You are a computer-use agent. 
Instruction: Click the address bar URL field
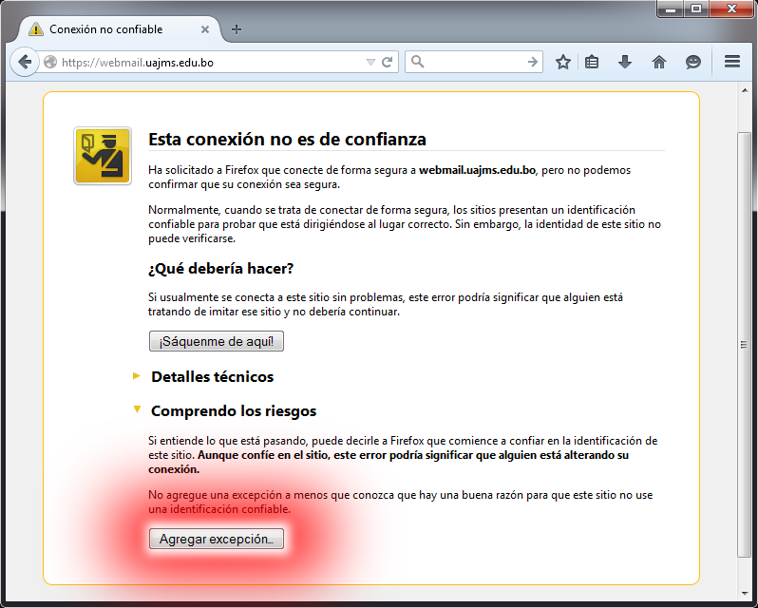pos(209,63)
